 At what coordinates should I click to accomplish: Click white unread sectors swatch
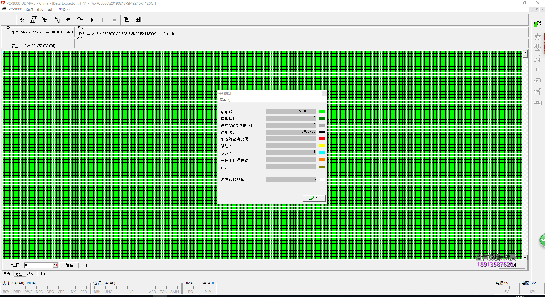(x=322, y=179)
